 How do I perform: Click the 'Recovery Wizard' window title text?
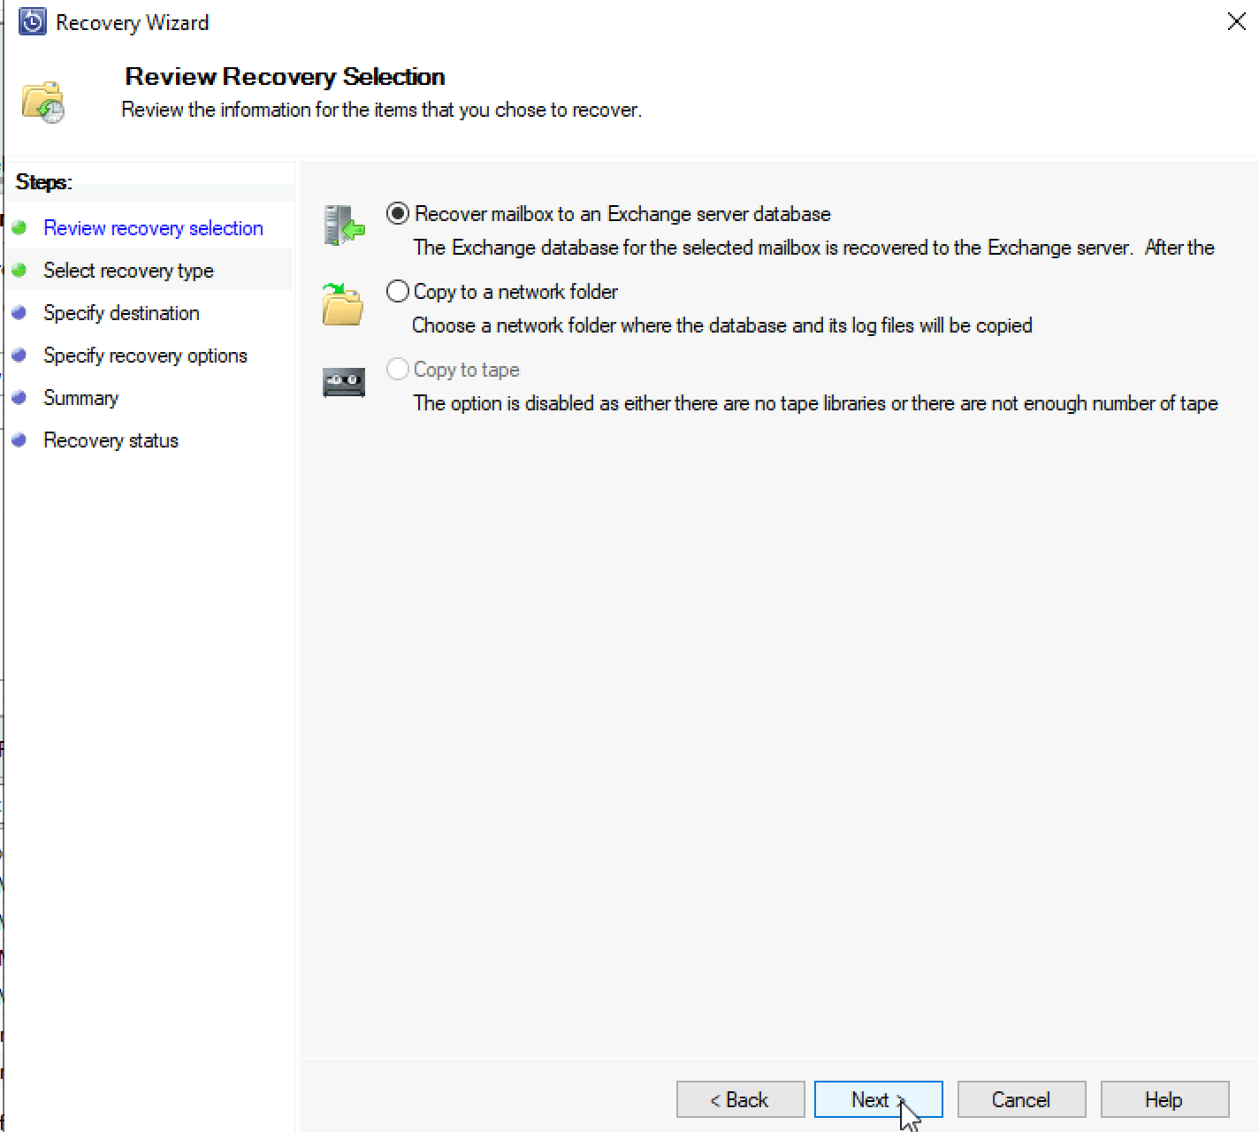[x=133, y=23]
